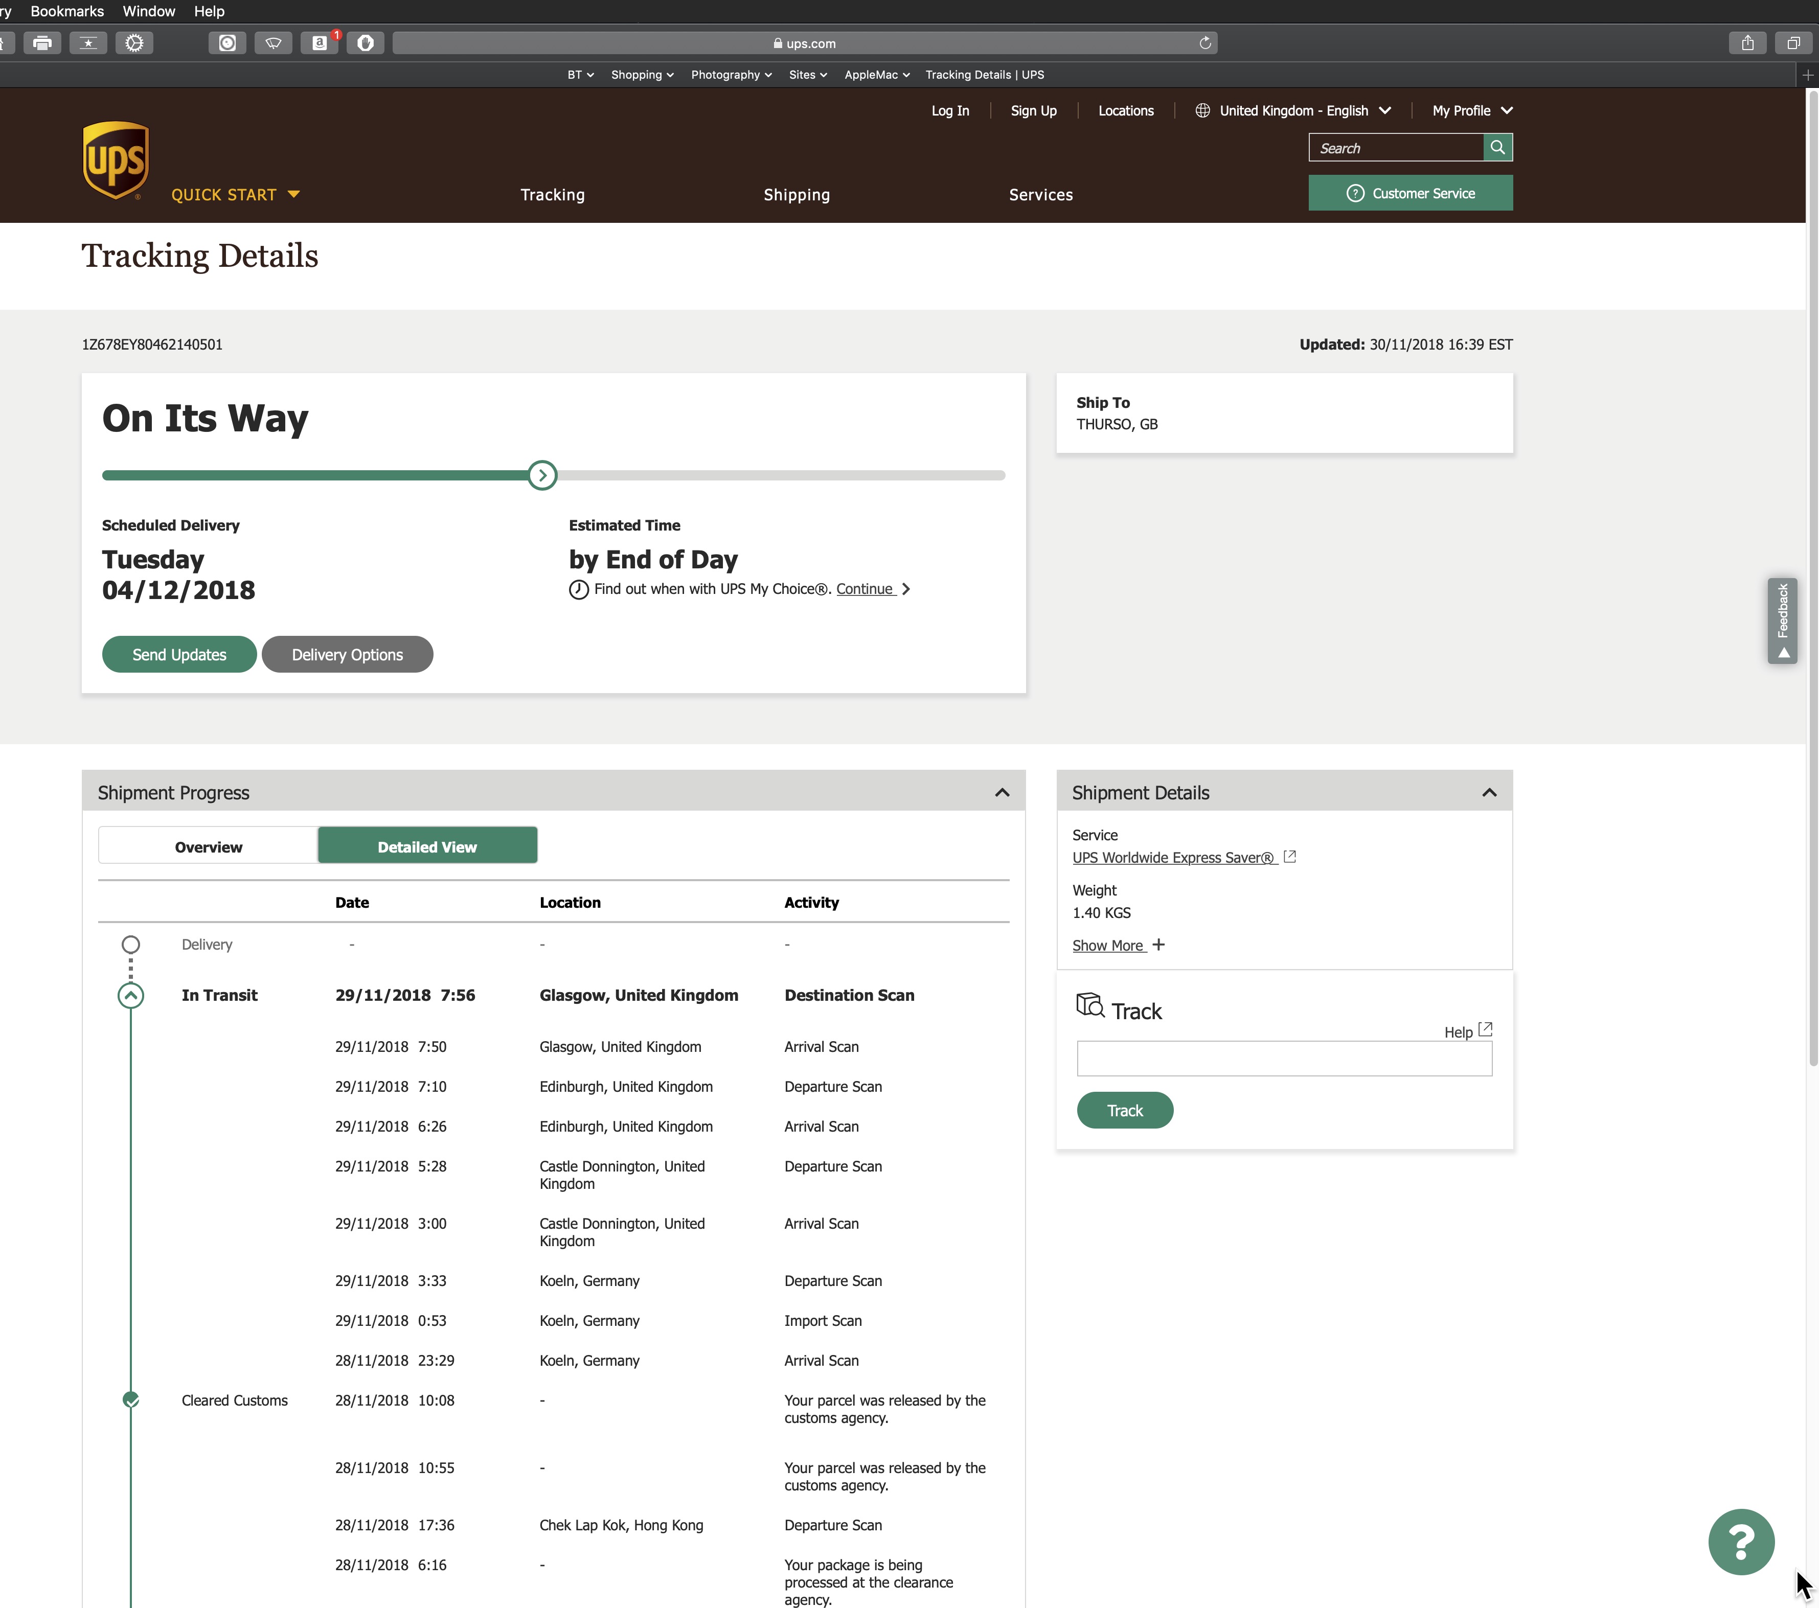
Task: Click the UPS shield logo
Action: 116,160
